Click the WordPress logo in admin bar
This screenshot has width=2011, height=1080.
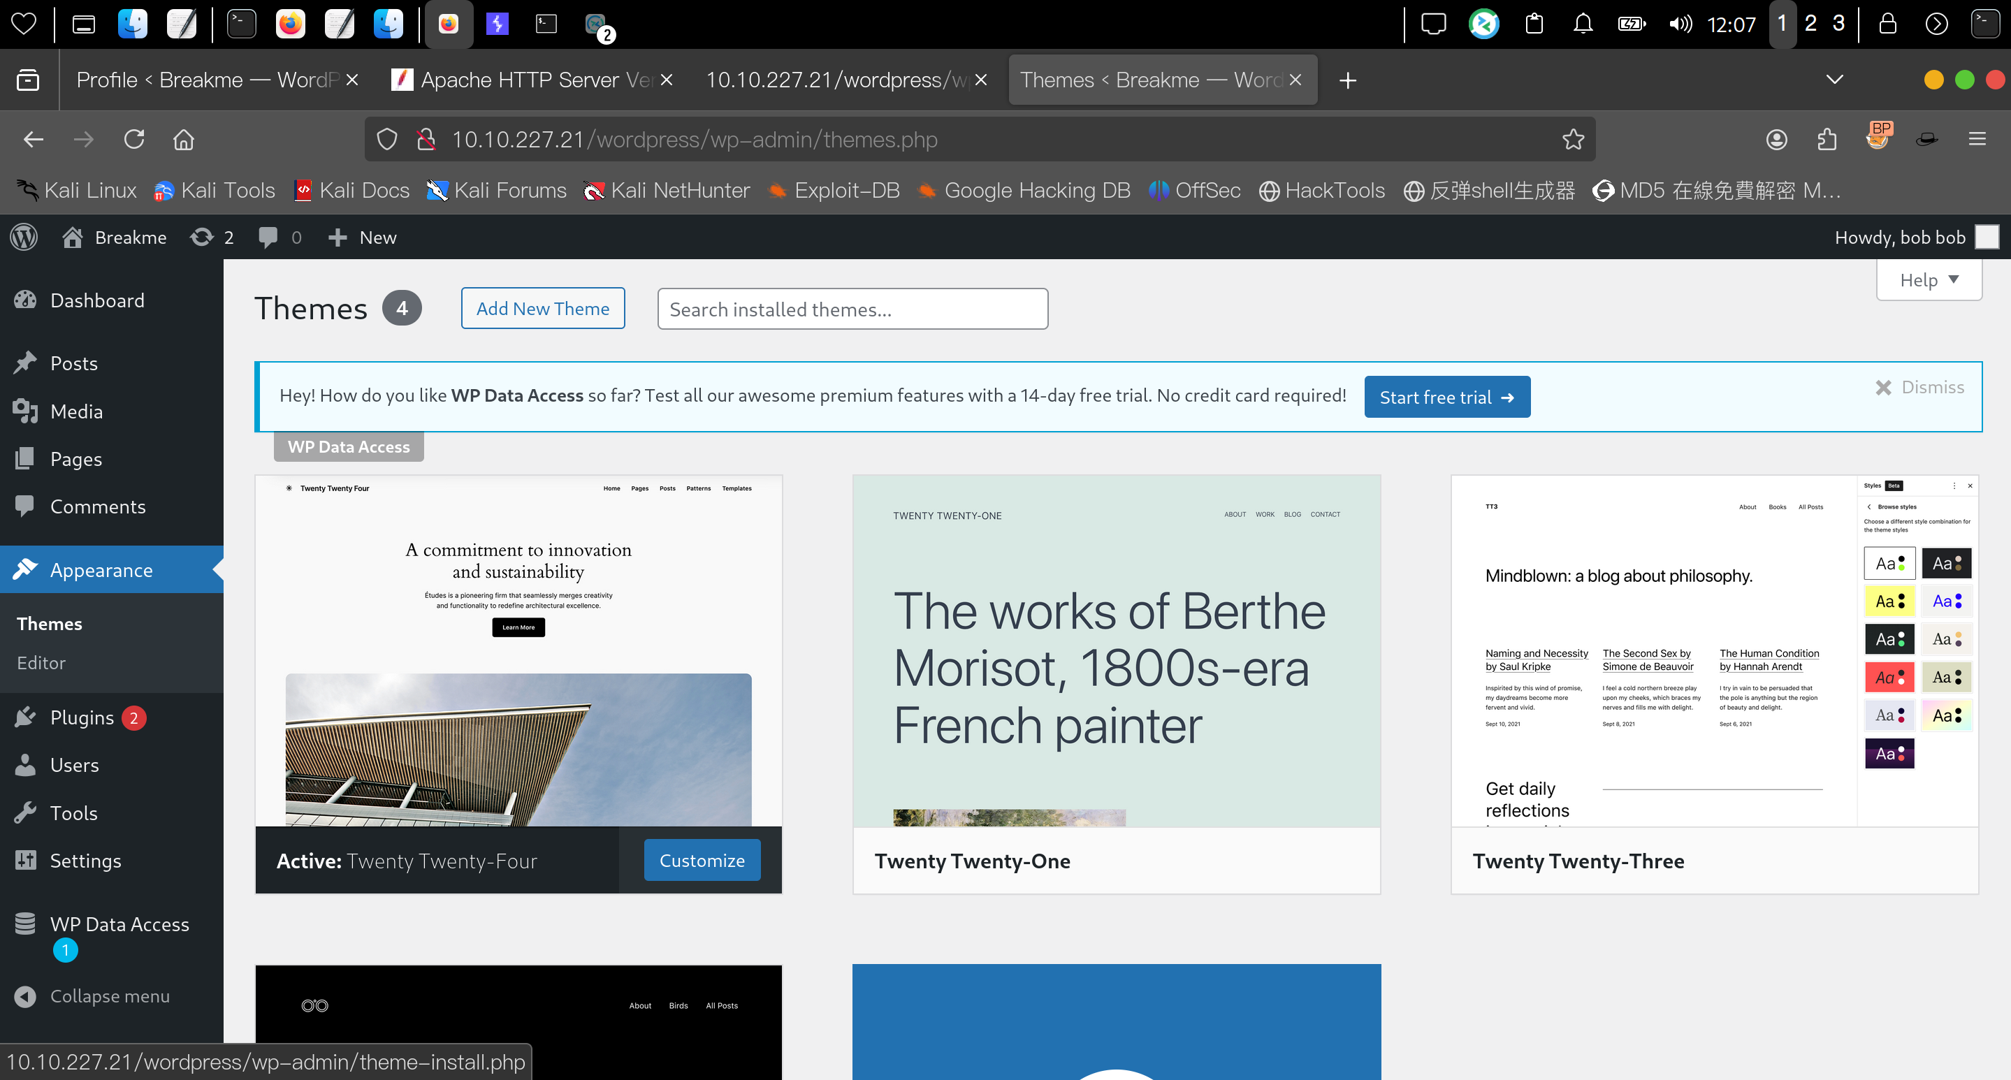pyautogui.click(x=24, y=238)
